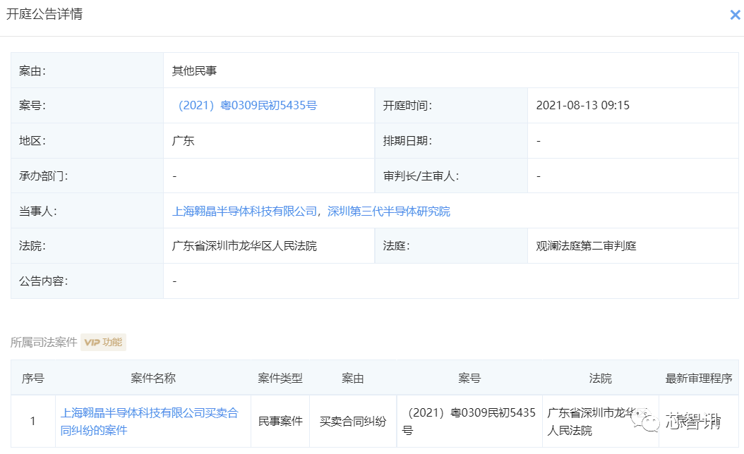Click the 开庭公告详情 dialog title
This screenshot has height=454, width=744.
44,14
